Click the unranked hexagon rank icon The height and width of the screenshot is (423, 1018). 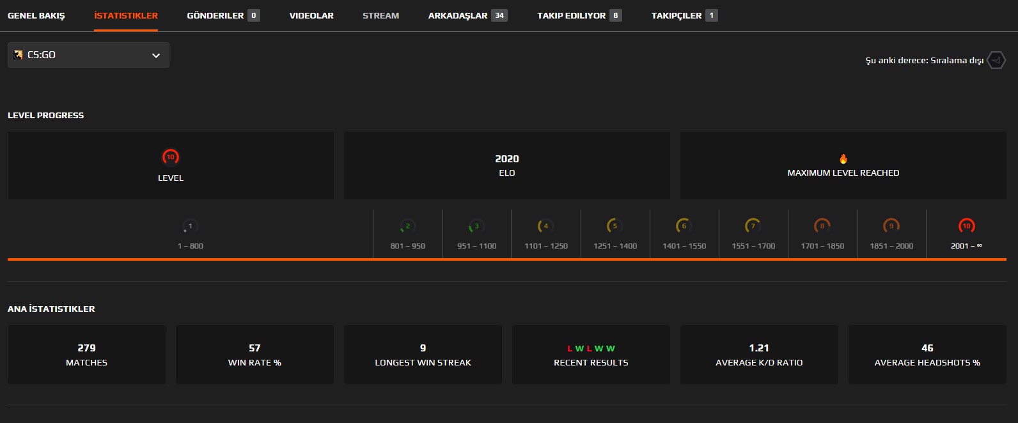tap(996, 60)
